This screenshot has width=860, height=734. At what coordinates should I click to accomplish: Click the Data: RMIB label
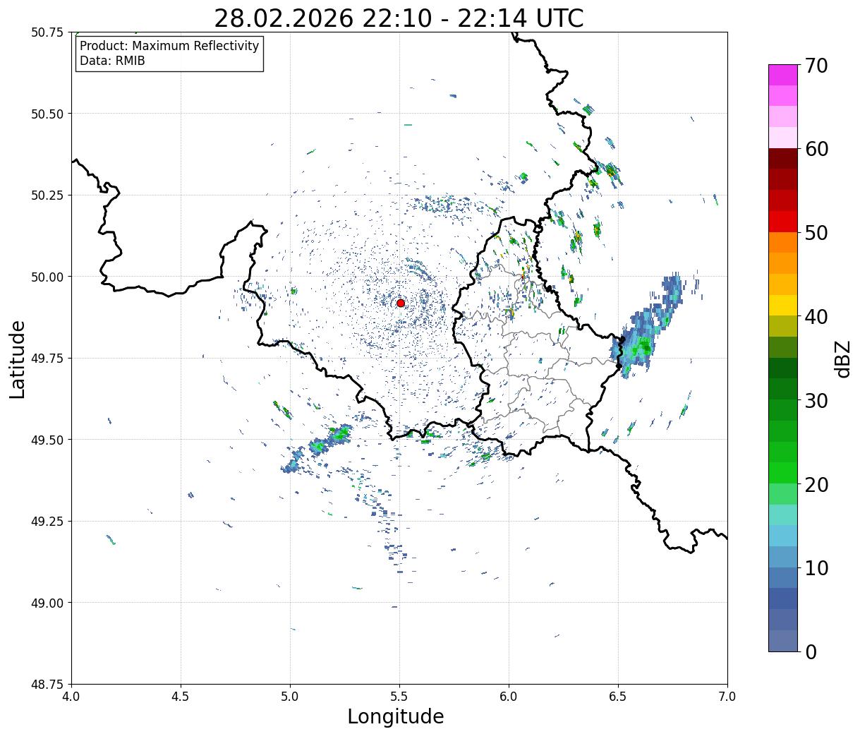point(112,61)
